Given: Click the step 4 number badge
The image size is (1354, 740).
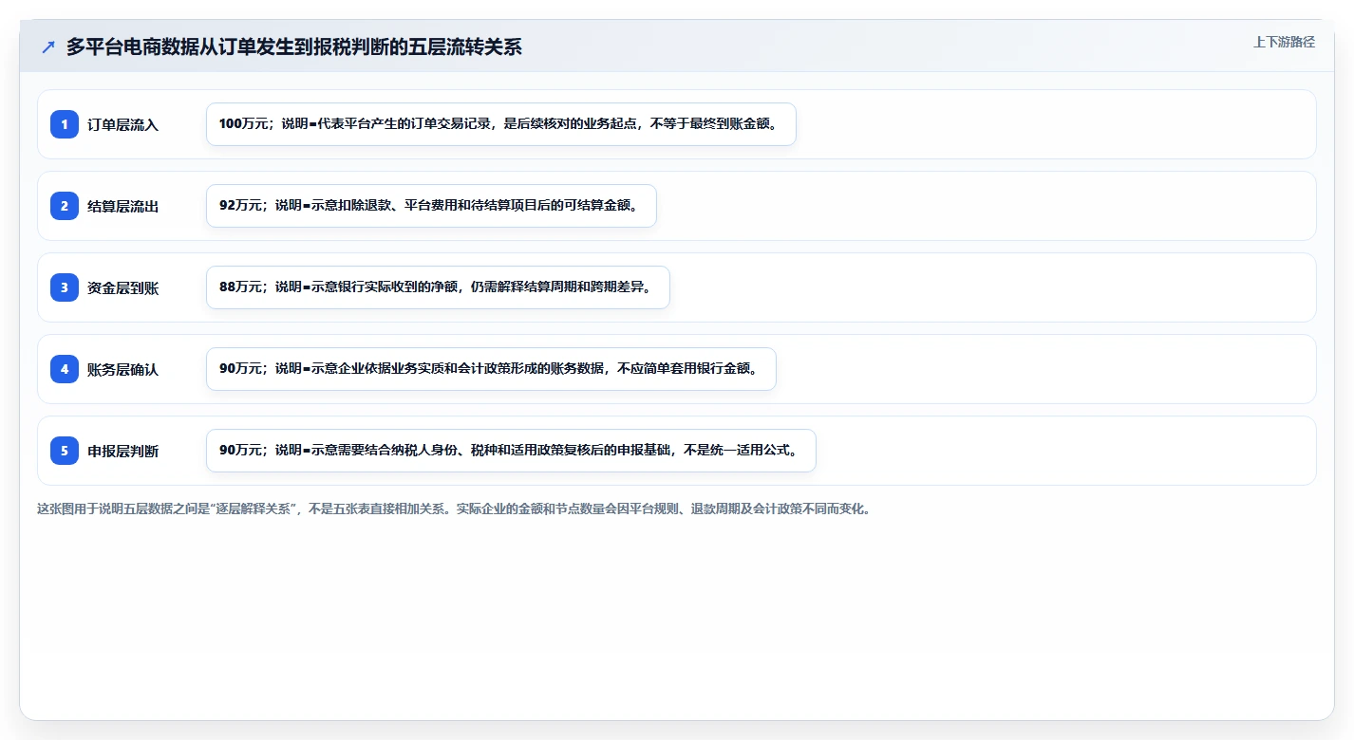Looking at the screenshot, I should point(65,369).
